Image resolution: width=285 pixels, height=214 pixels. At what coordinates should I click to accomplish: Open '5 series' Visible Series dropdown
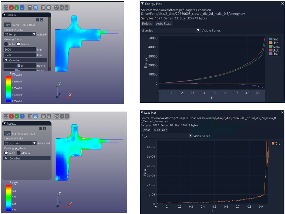tap(171, 30)
